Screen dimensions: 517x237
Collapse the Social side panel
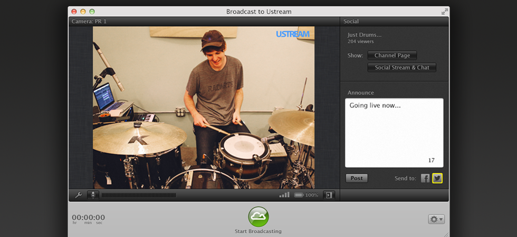329,195
